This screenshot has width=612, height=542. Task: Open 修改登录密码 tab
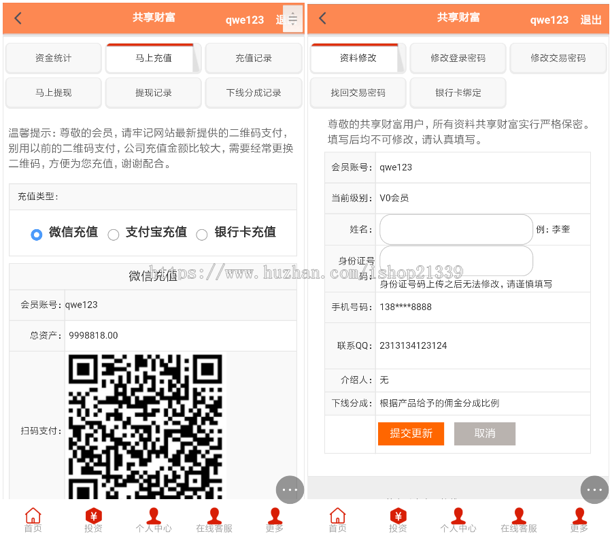tap(458, 58)
